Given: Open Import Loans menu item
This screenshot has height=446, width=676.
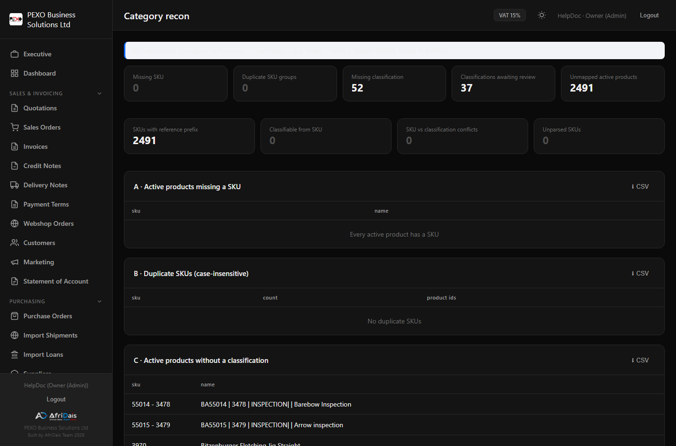Looking at the screenshot, I should click(56, 354).
